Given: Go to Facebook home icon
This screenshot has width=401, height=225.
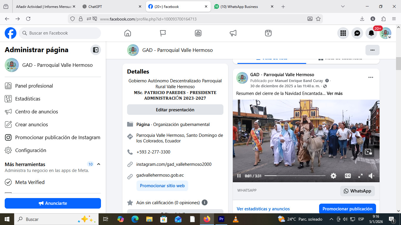Looking at the screenshot, I should tap(128, 33).
